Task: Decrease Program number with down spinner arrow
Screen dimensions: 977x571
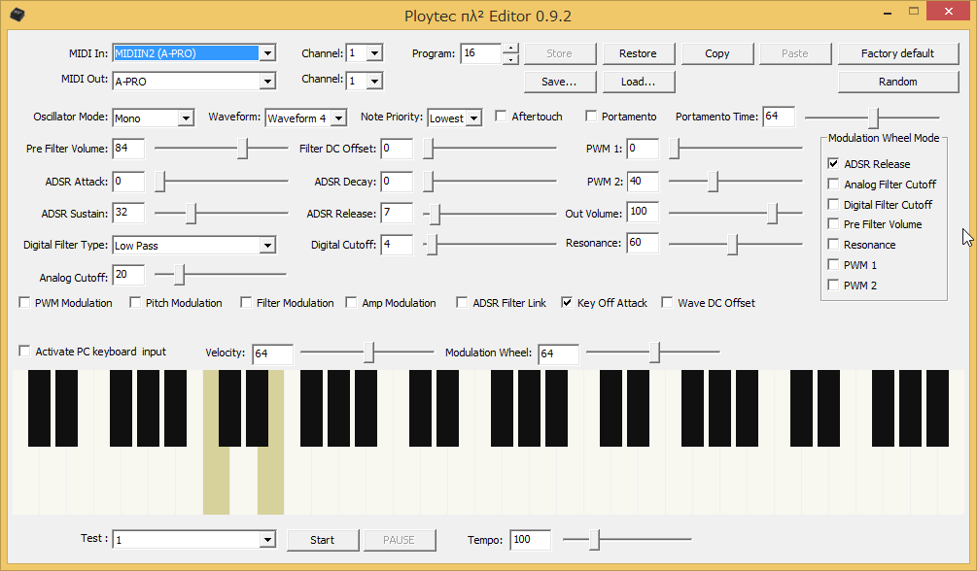Action: (510, 59)
